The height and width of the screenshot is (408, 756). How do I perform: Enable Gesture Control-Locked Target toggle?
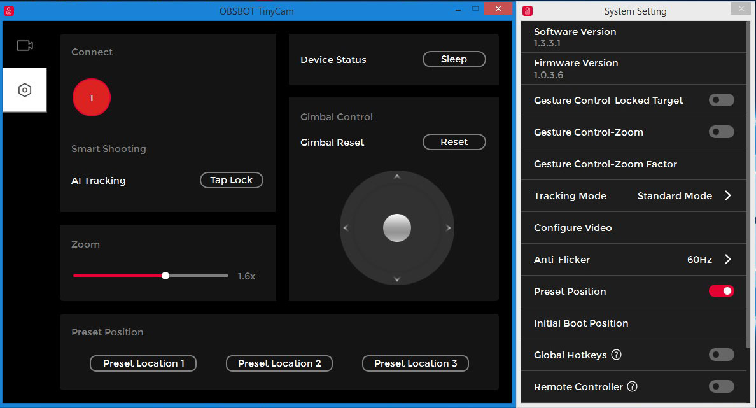point(721,100)
